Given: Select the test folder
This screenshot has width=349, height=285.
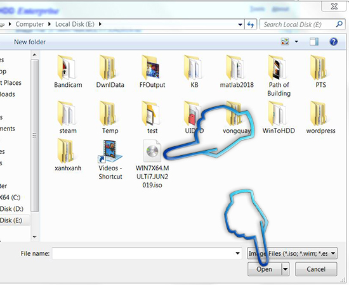Looking at the screenshot, I should [x=152, y=117].
